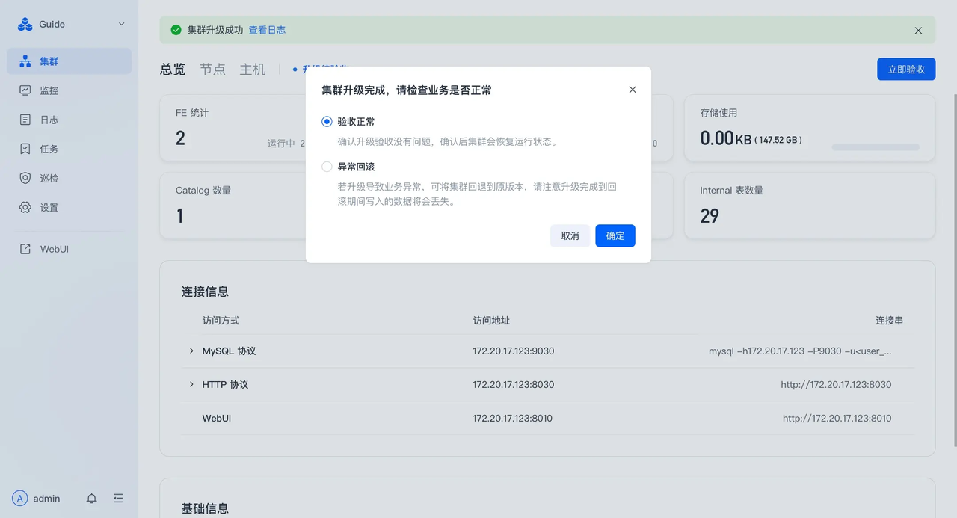Click the WebUI external link icon
This screenshot has width=957, height=518.
25,249
